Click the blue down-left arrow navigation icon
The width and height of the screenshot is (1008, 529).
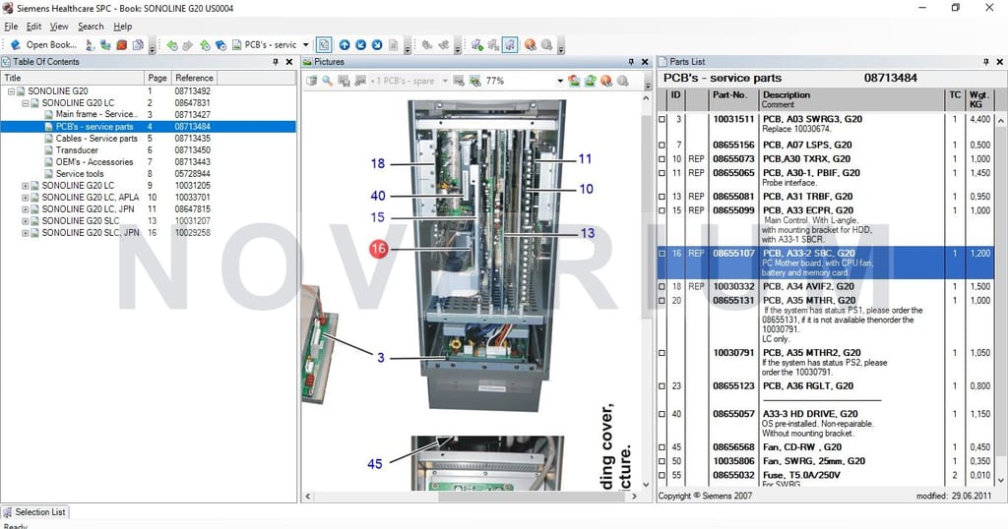pyautogui.click(x=360, y=45)
